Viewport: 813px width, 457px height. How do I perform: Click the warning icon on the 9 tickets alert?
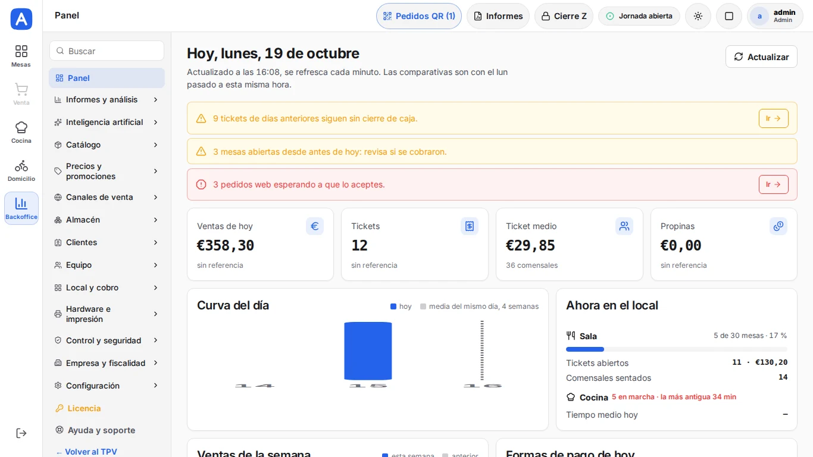pos(201,118)
